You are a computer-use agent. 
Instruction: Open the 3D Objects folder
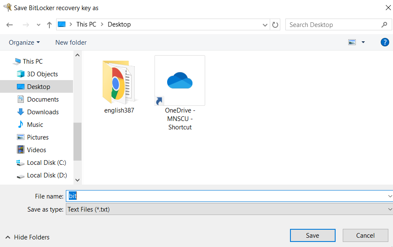tap(42, 74)
